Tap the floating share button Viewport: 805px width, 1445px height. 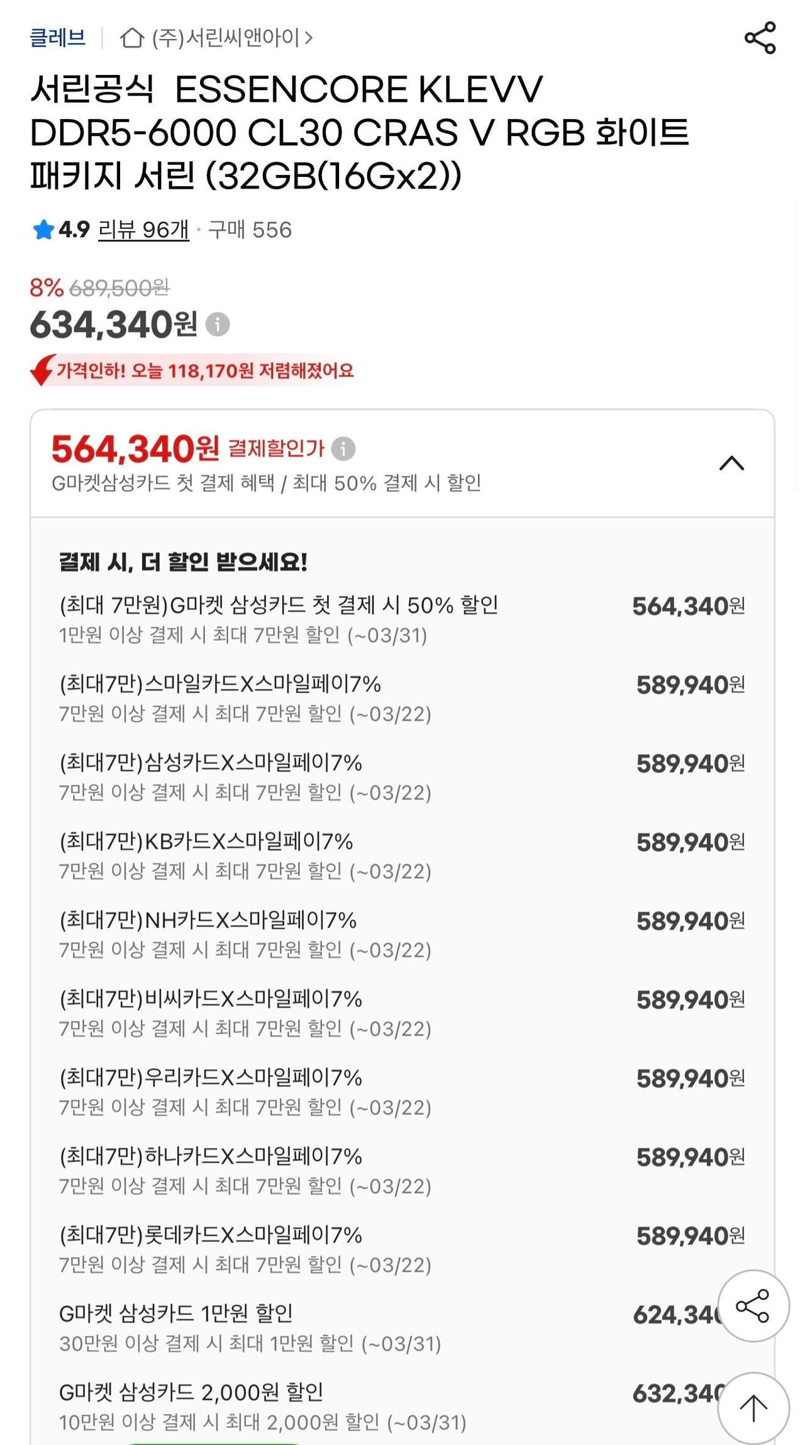click(x=753, y=1306)
